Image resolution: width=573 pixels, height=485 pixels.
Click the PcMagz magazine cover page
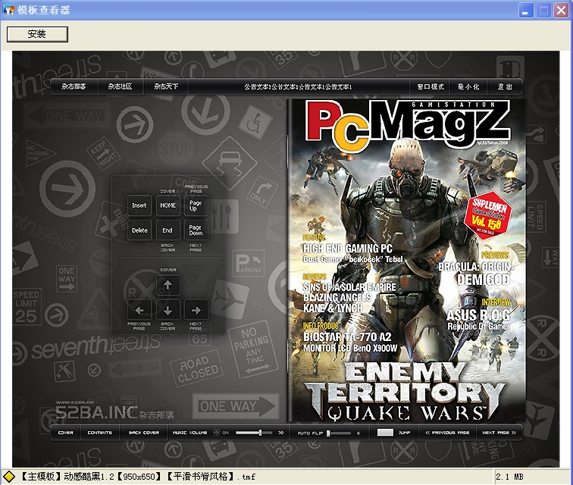click(x=407, y=261)
